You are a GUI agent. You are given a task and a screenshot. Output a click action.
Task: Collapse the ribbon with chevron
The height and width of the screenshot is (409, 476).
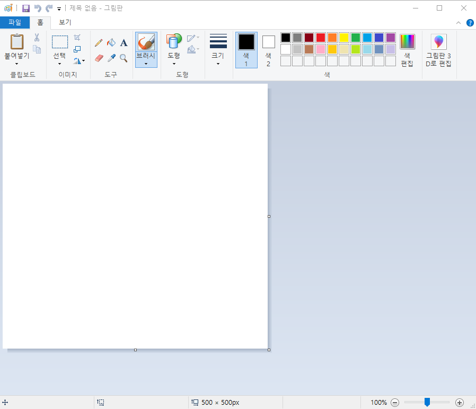pos(459,23)
